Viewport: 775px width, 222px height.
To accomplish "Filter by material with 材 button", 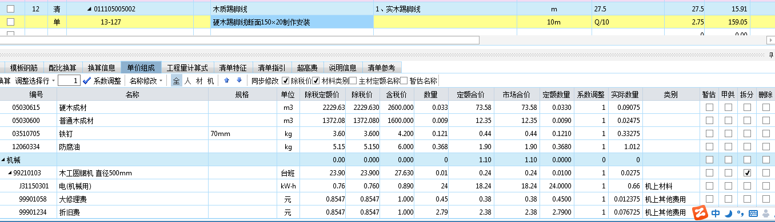I will (x=199, y=81).
